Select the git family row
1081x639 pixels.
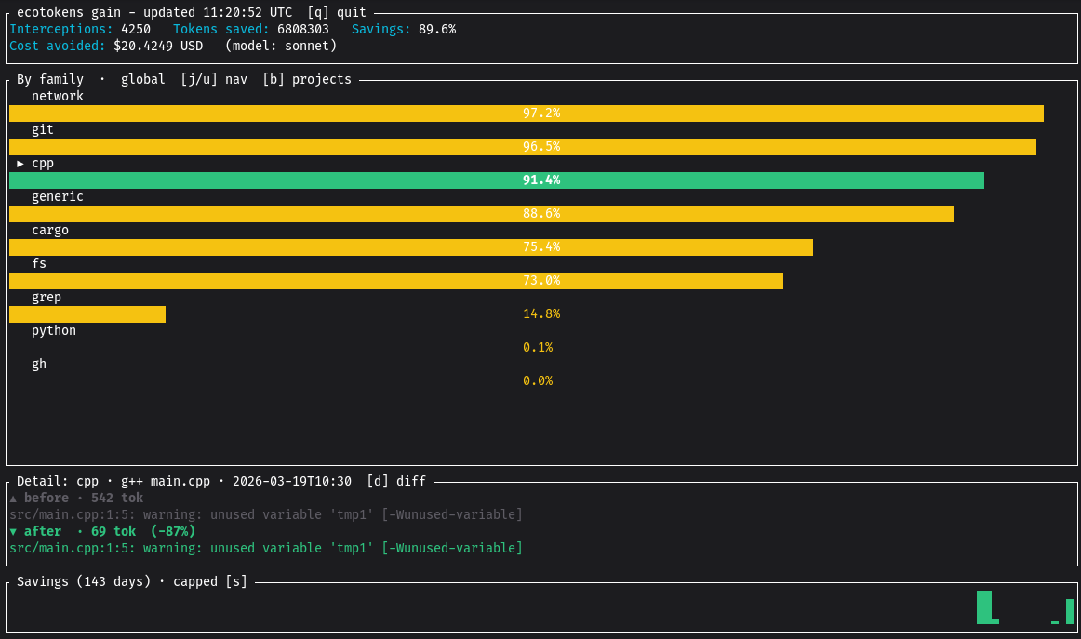[x=43, y=129]
